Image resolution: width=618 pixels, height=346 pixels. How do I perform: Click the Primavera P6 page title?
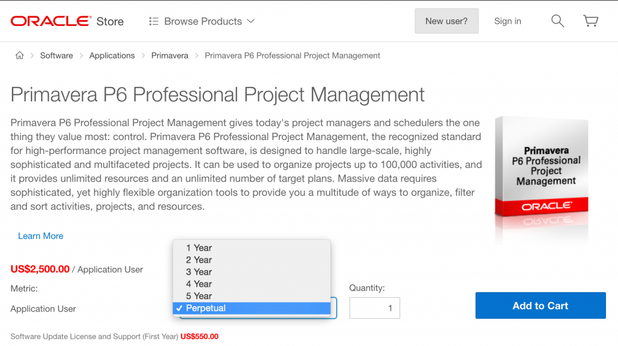(217, 95)
